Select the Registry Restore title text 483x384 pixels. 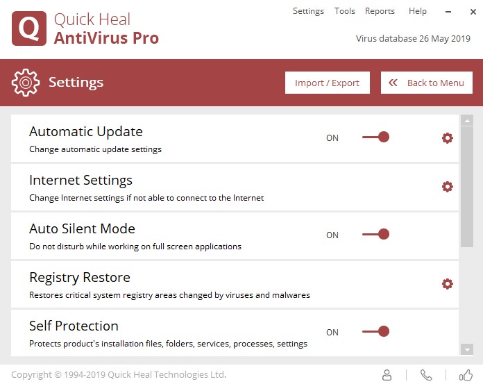point(80,278)
